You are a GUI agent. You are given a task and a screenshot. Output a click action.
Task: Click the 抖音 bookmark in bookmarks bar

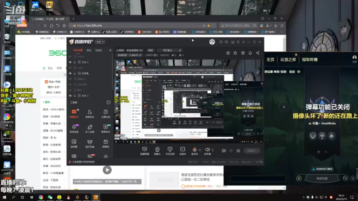[x=110, y=32]
